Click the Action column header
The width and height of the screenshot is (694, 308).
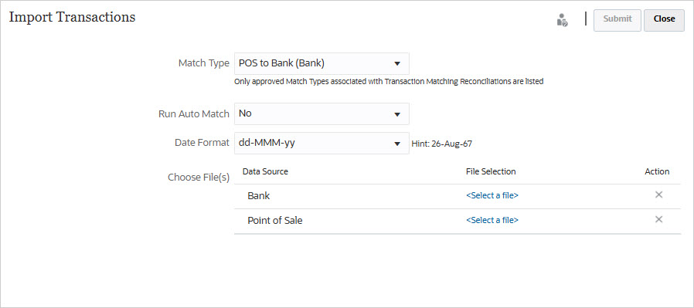point(657,171)
